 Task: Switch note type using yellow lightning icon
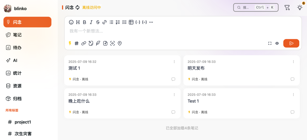click(x=70, y=43)
